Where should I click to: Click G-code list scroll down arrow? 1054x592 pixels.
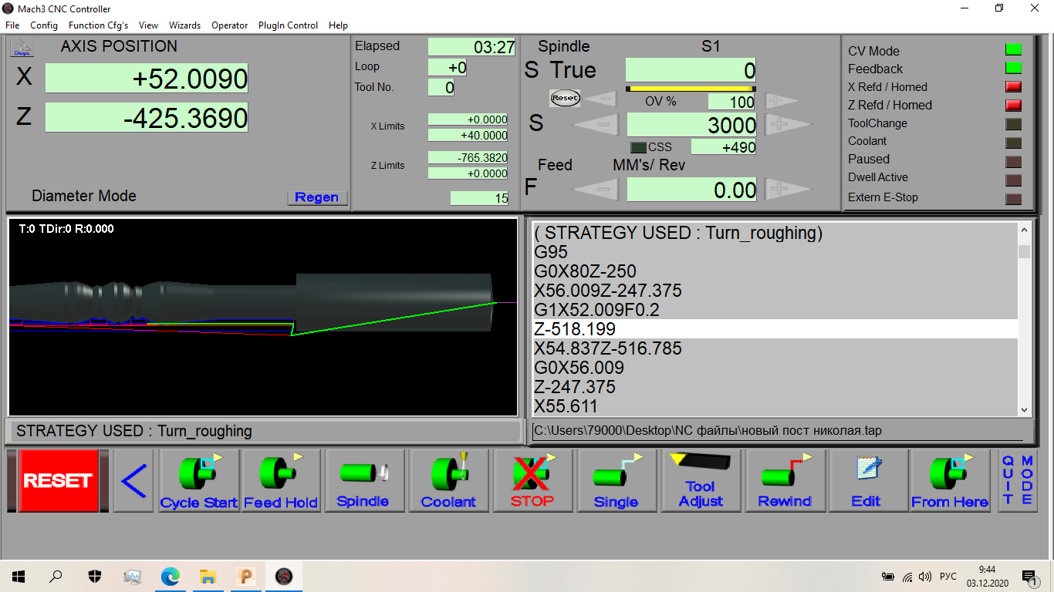point(1025,410)
